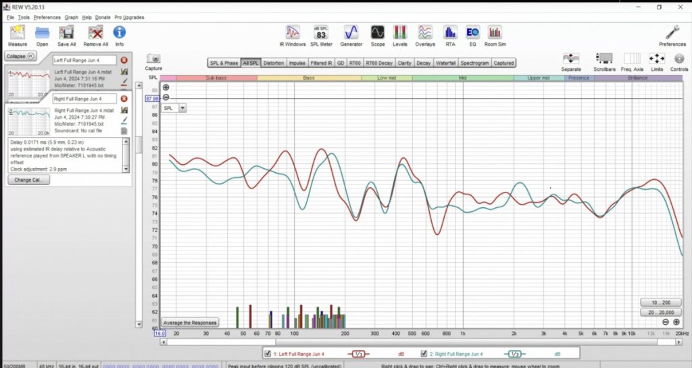Click the Save All icon

67,36
